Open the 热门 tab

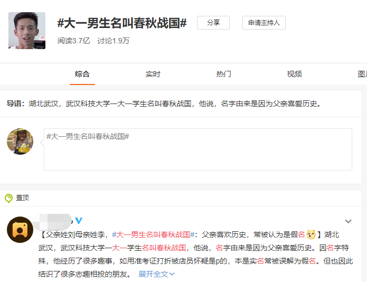click(x=223, y=74)
